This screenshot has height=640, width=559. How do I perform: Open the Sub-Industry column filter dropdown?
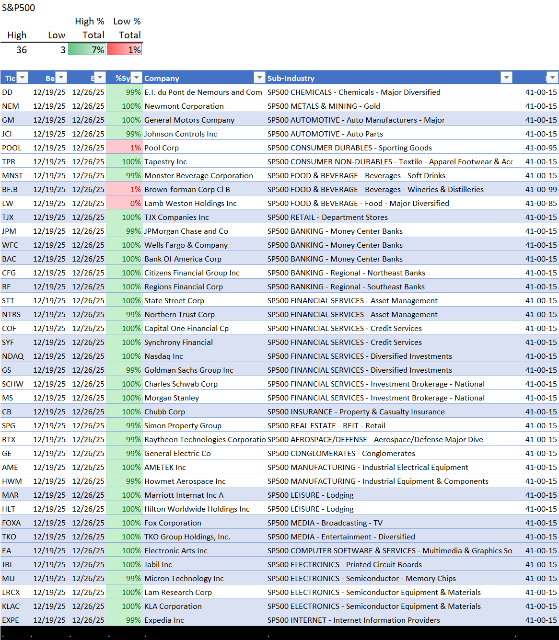point(506,78)
